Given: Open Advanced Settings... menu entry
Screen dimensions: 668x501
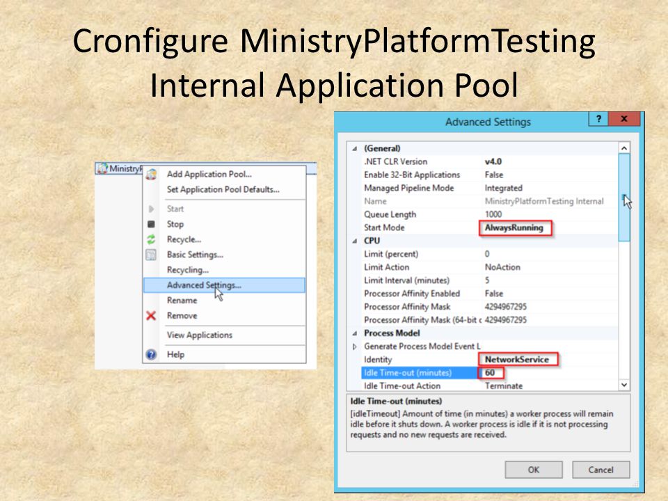Looking at the screenshot, I should point(224,285).
